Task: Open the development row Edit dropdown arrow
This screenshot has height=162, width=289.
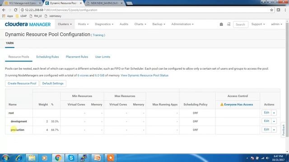Action: [274, 121]
